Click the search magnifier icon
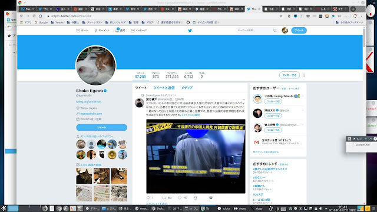This screenshot has height=212, width=377. 275,31
